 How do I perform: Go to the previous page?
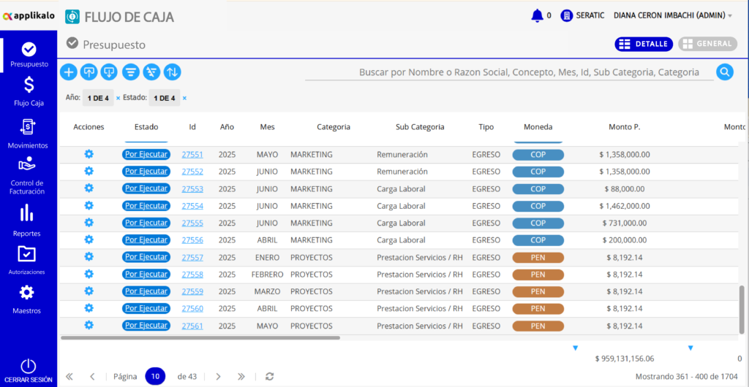(92, 377)
